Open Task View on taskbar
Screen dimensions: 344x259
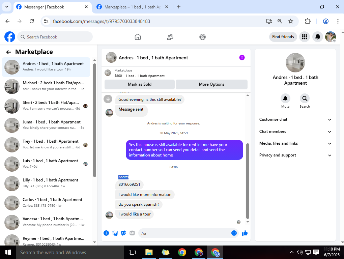click(132, 252)
